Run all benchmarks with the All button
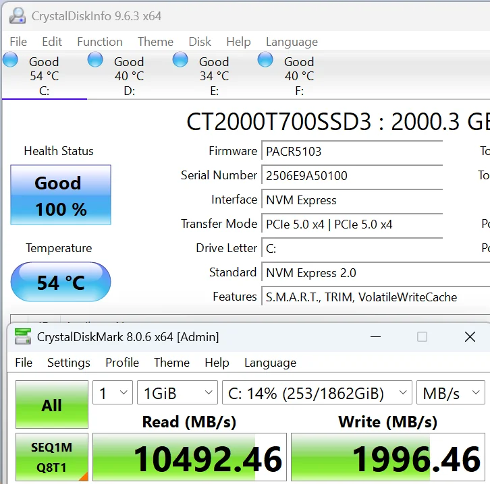This screenshot has height=484, width=490. [x=52, y=404]
